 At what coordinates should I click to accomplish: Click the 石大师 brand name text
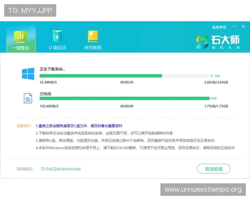pyautogui.click(x=225, y=40)
